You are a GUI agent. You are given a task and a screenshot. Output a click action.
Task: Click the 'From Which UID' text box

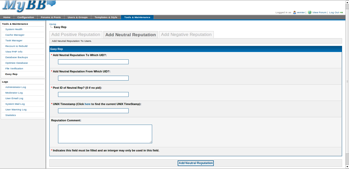(x=93, y=78)
